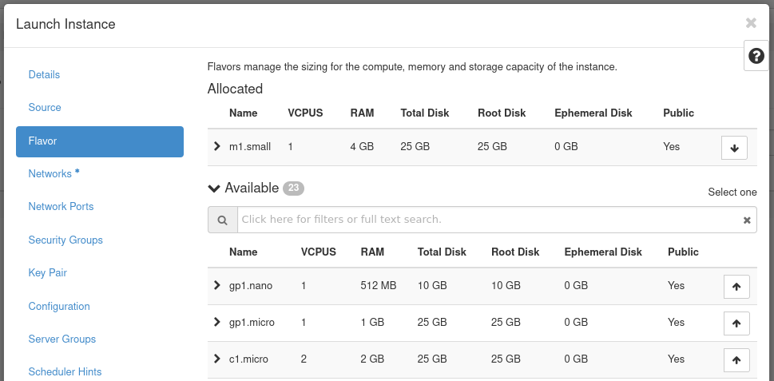
Task: Click the help question mark icon
Action: 756,56
